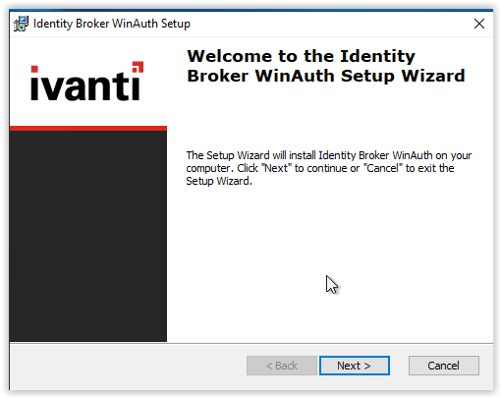This screenshot has width=501, height=398.
Task: Click the red corner bracket on ivanti logo
Action: tap(138, 67)
